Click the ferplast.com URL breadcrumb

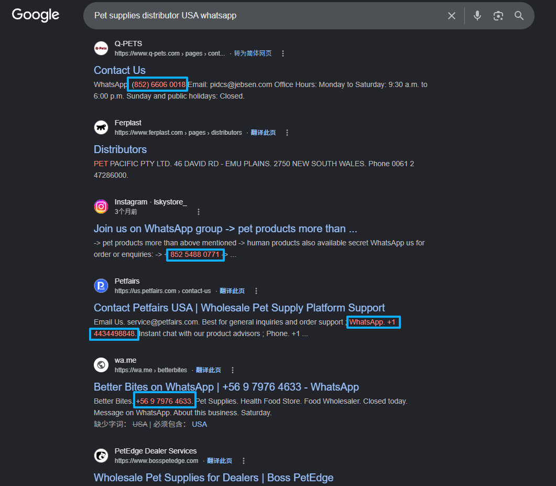[x=178, y=133]
